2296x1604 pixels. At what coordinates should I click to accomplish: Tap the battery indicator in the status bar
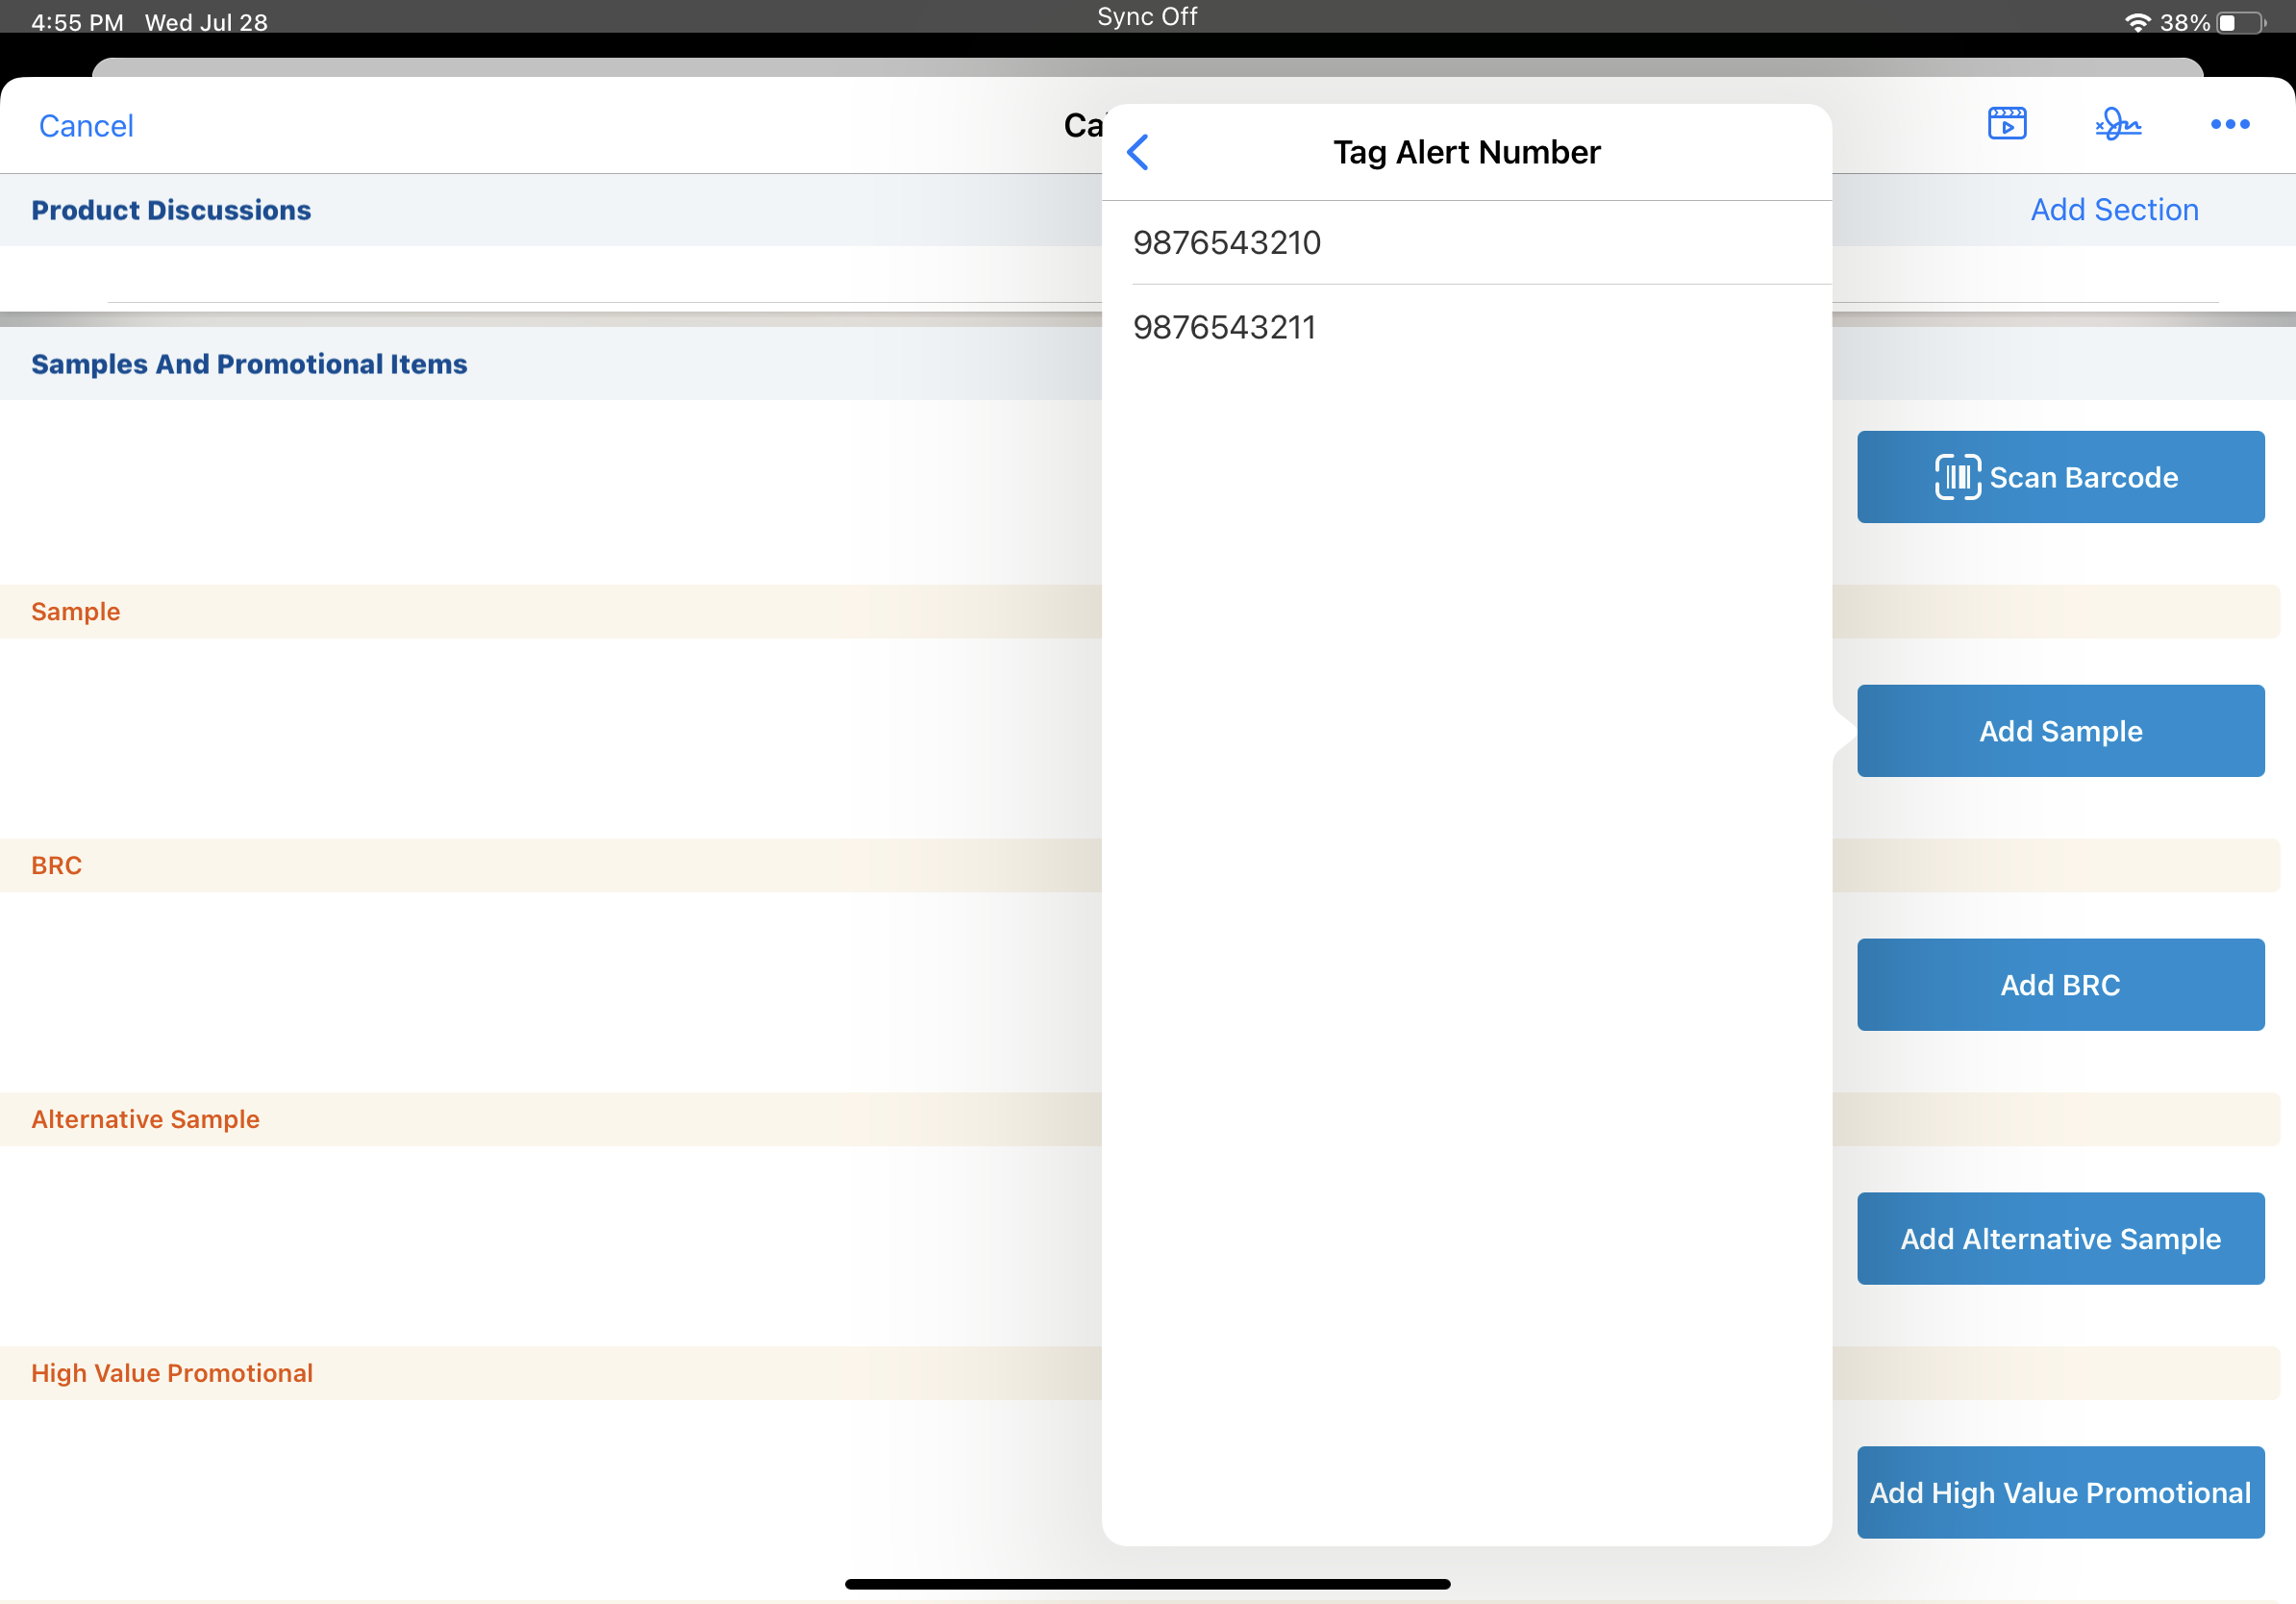tap(2241, 22)
